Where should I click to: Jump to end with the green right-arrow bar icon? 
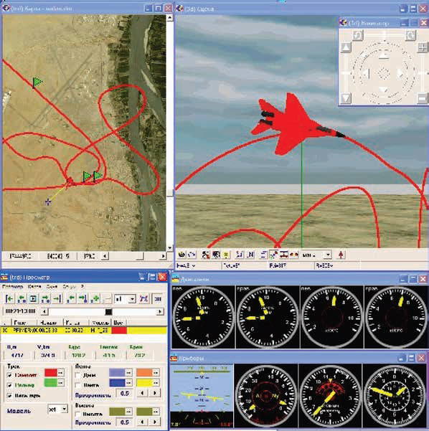[57, 298]
